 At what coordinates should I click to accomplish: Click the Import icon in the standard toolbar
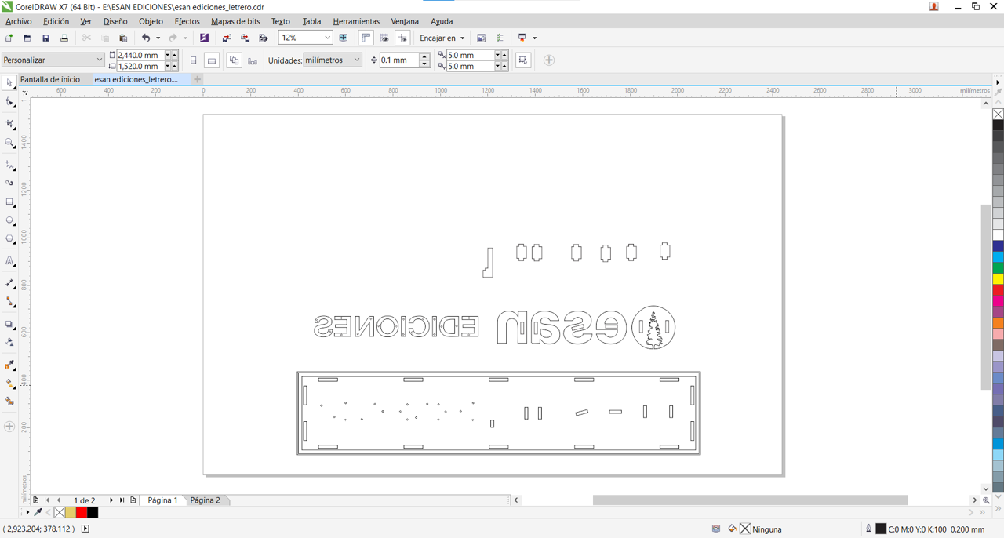(227, 38)
